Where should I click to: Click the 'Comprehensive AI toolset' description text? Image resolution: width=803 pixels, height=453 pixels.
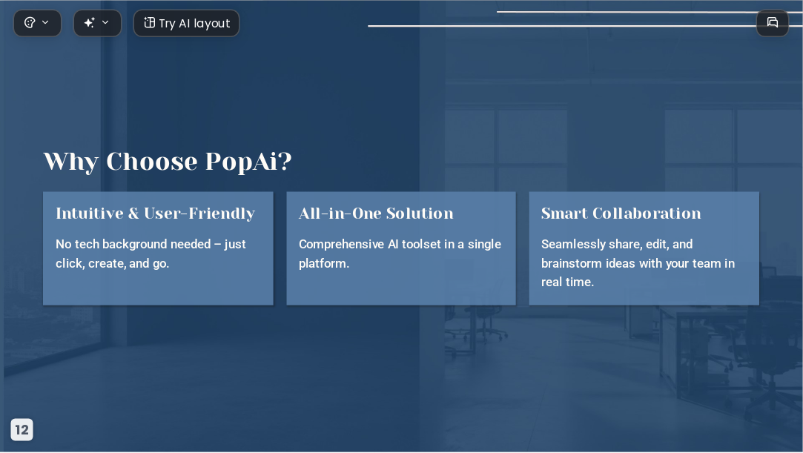(400, 254)
